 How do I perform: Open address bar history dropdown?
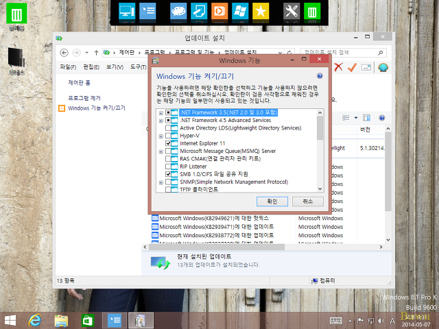(x=280, y=53)
